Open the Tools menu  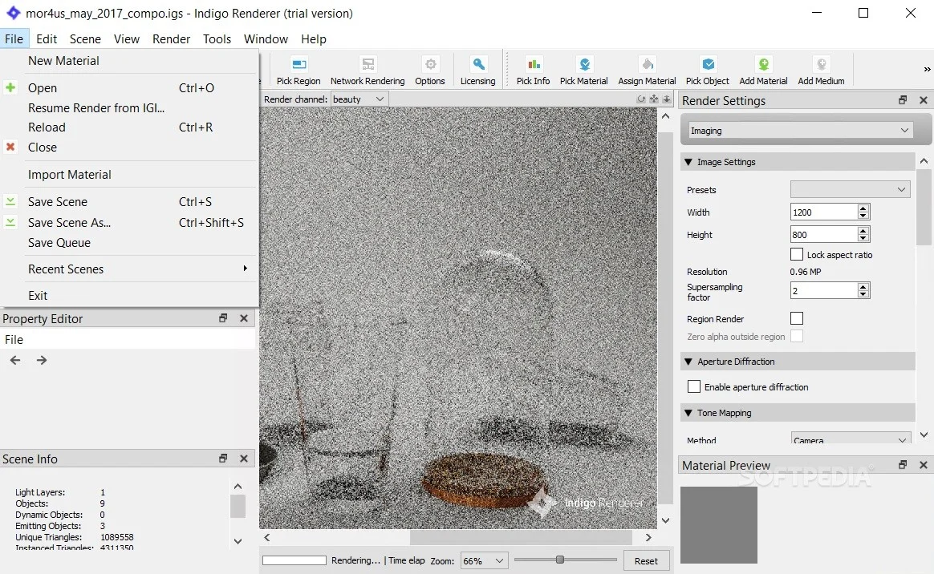coord(217,38)
